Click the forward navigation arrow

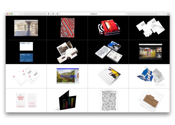pyautogui.click(x=17, y=14)
